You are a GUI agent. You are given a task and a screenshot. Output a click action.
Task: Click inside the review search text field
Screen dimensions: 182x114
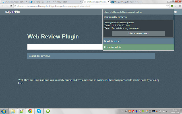pos(65,47)
